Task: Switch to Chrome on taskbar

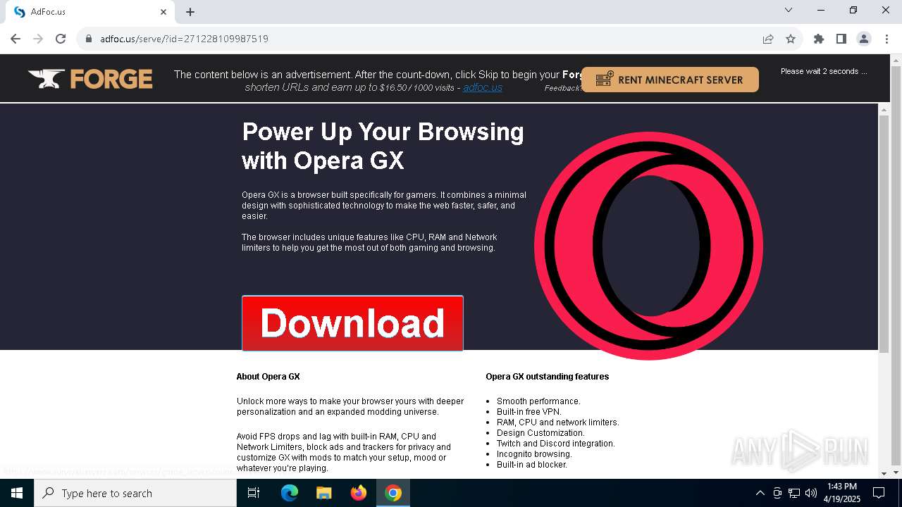Action: (x=393, y=493)
